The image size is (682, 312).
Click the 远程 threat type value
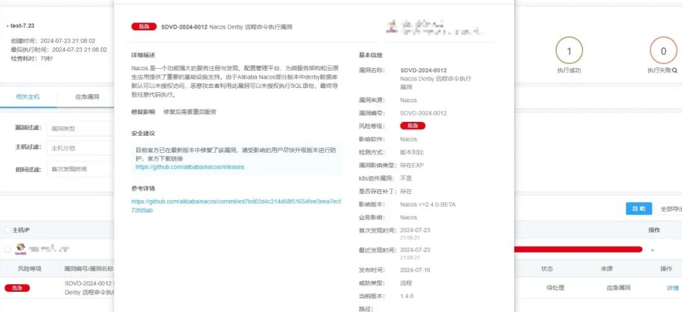pos(406,283)
